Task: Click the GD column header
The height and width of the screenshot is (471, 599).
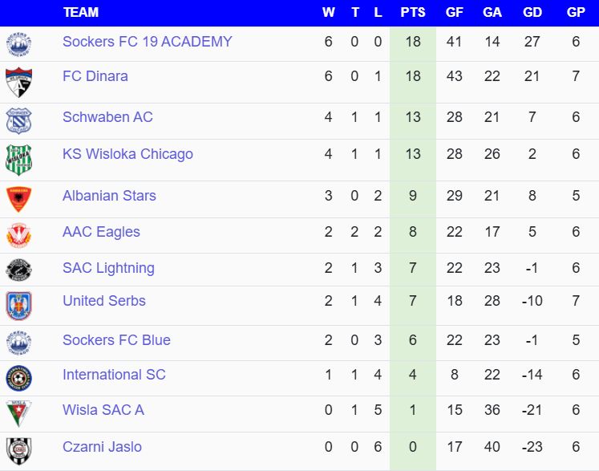Action: [x=532, y=12]
